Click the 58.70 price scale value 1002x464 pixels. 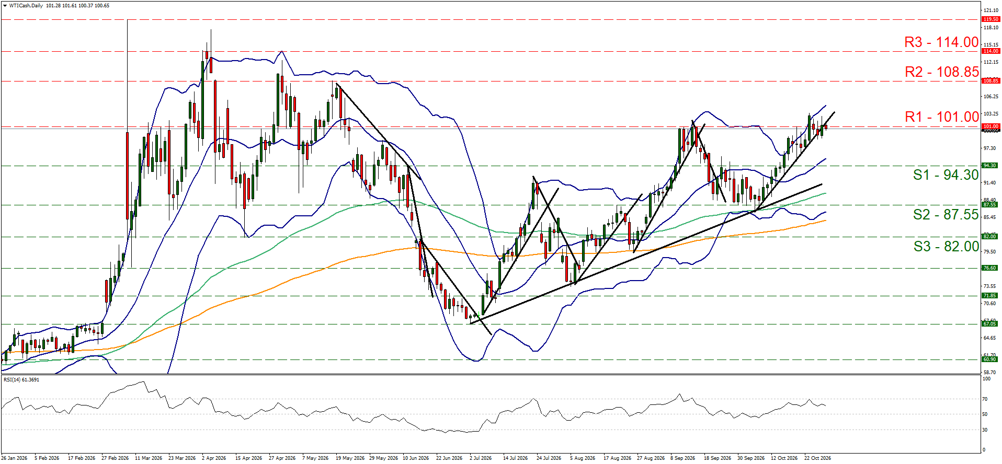pos(989,373)
